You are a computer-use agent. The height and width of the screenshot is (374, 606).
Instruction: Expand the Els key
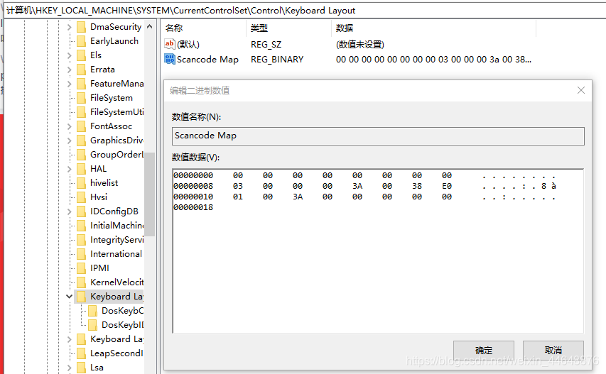(69, 55)
